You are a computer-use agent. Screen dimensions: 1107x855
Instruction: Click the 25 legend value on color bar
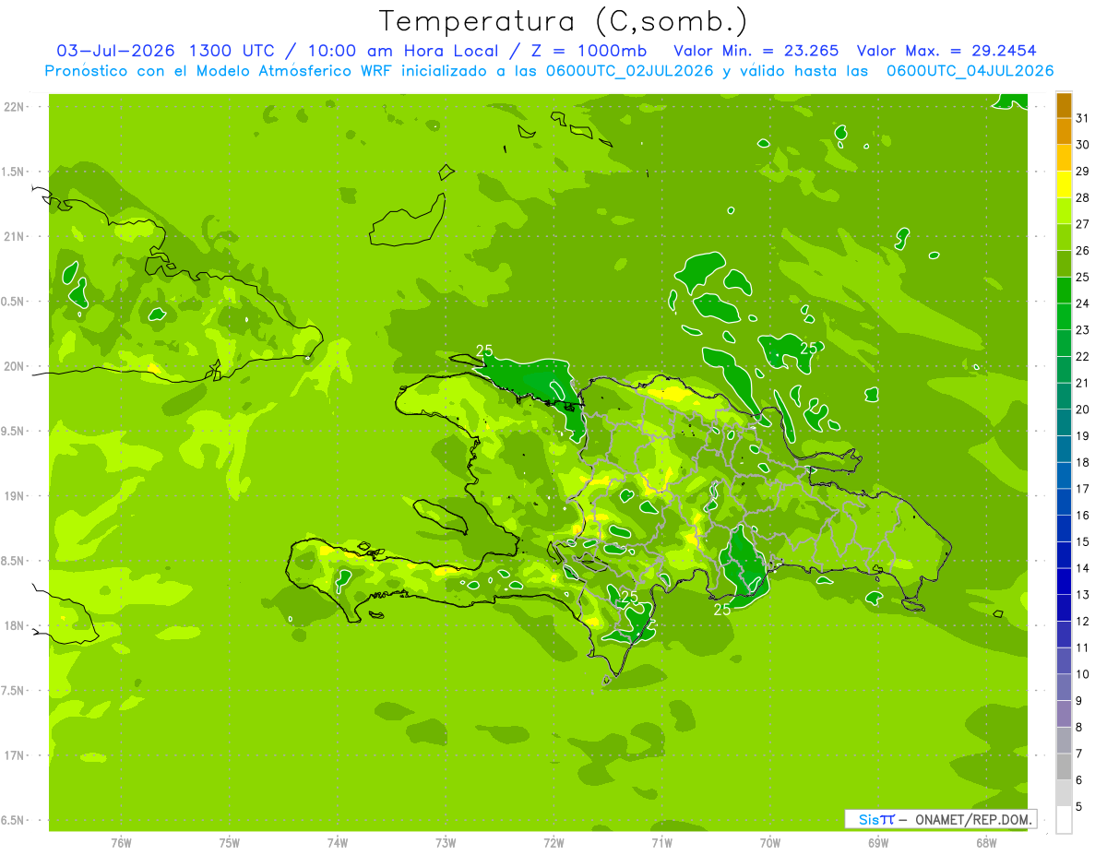point(1082,277)
